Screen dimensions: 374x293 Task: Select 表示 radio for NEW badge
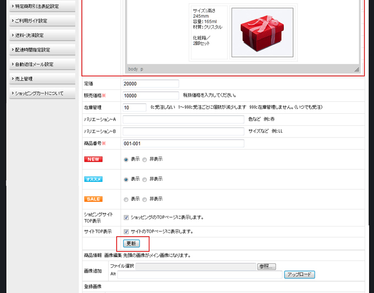[x=127, y=159]
